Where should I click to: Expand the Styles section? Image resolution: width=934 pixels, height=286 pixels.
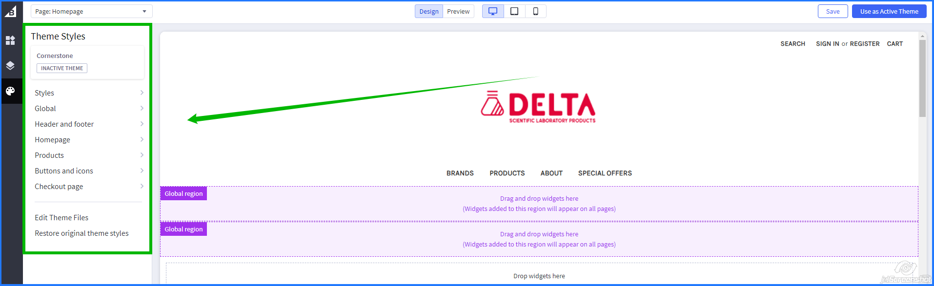(88, 93)
